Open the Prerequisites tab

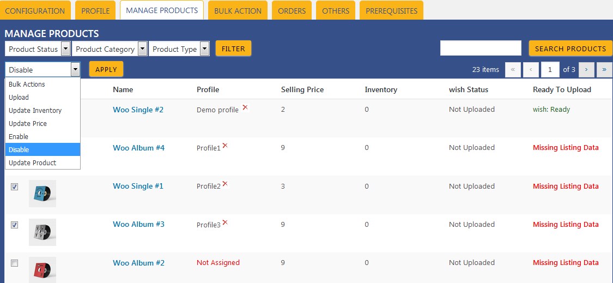pyautogui.click(x=391, y=10)
